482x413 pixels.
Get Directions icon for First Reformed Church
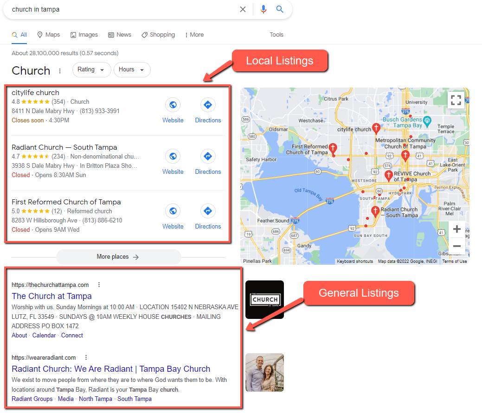pyautogui.click(x=208, y=211)
